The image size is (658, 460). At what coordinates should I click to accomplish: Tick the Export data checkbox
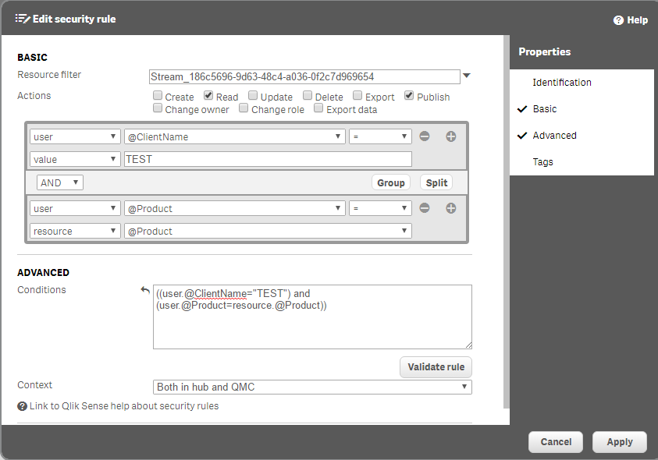pyautogui.click(x=318, y=109)
